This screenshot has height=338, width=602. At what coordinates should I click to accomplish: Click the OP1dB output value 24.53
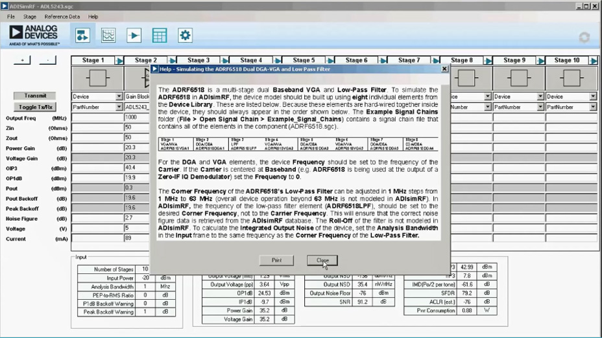coord(264,293)
